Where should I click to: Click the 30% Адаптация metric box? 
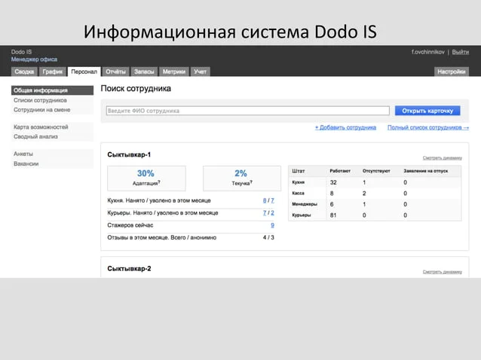146,178
